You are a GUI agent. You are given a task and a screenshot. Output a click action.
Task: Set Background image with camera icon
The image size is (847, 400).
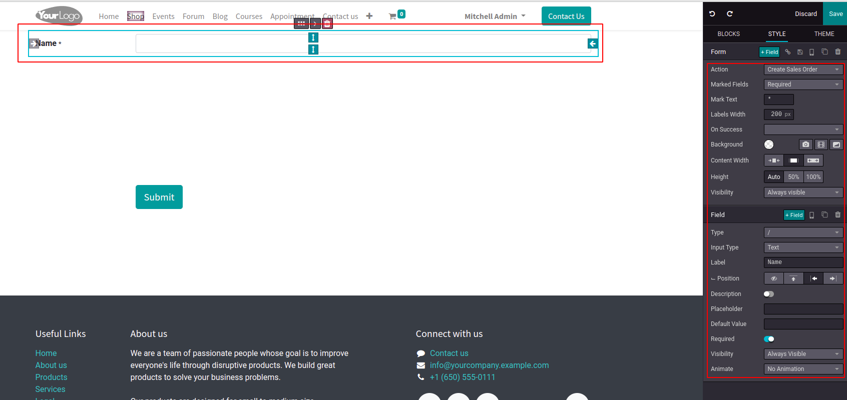[x=805, y=144]
